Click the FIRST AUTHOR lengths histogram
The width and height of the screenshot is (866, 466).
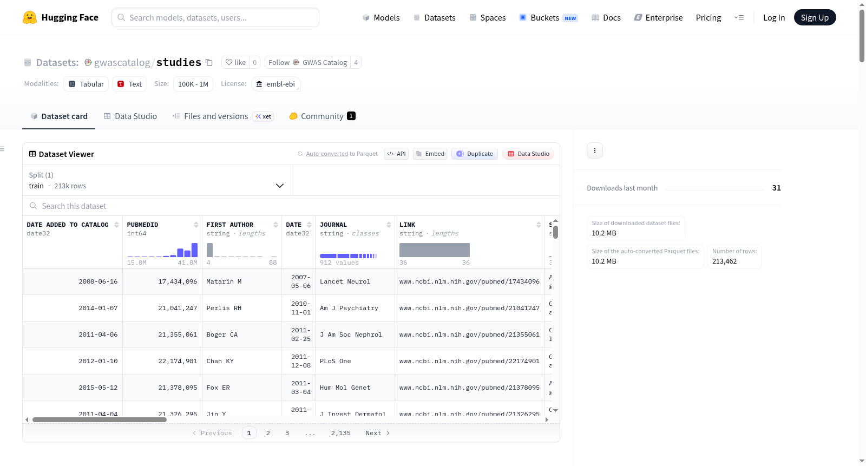point(241,250)
